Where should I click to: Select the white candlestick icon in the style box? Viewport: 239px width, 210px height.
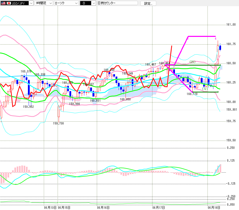[x=84, y=3]
